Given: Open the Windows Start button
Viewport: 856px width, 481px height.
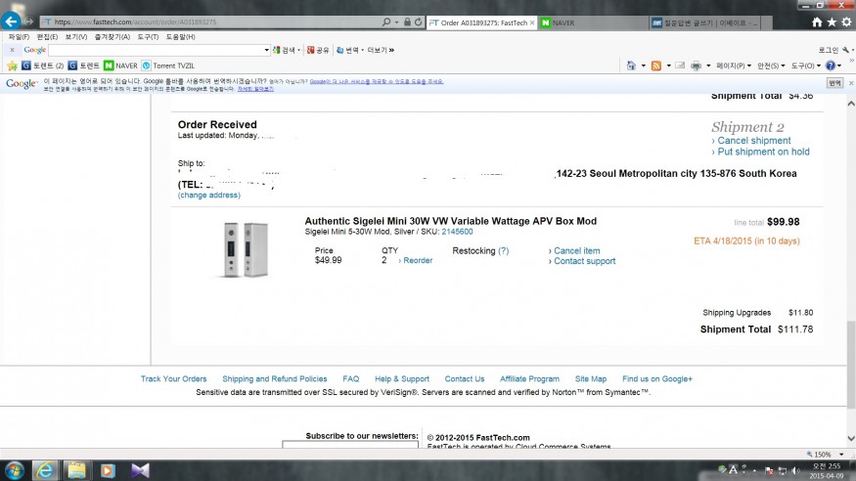Looking at the screenshot, I should coord(15,470).
